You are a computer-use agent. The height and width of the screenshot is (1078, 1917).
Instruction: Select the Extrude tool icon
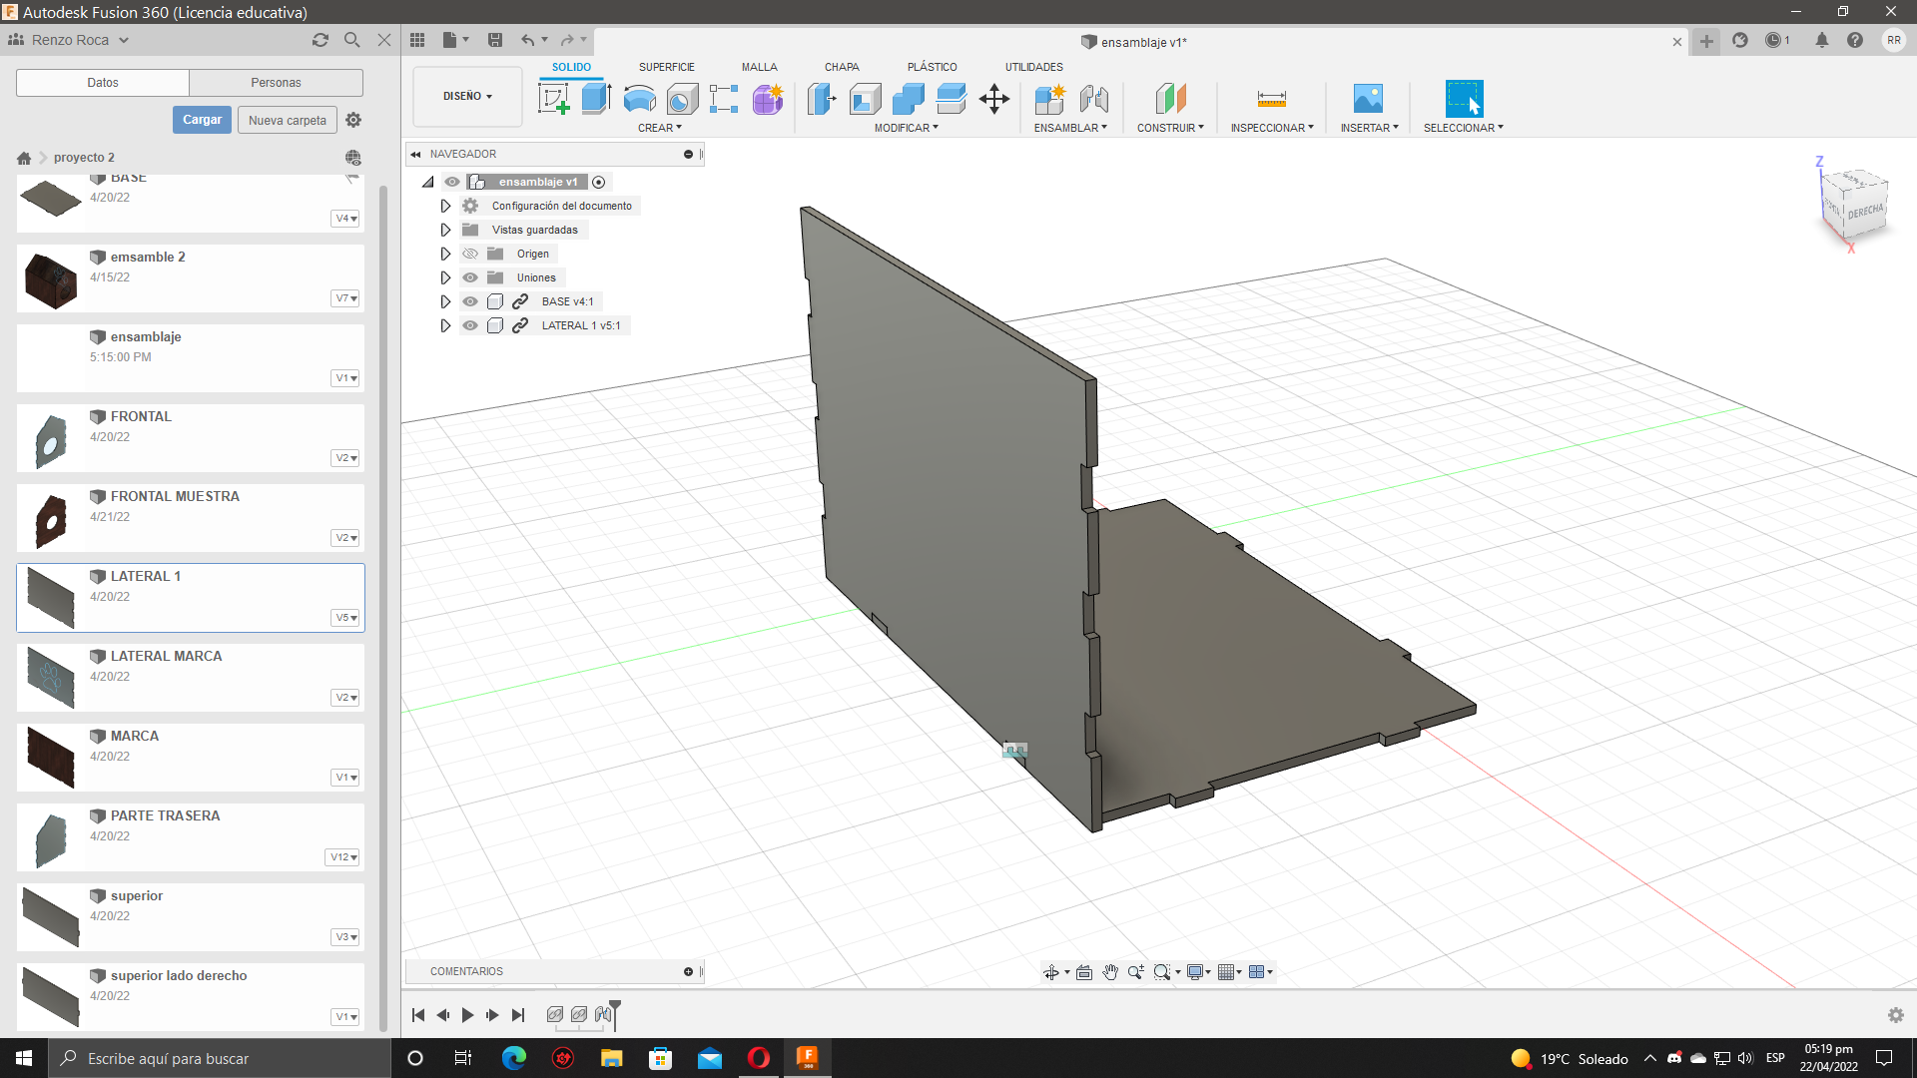(596, 99)
